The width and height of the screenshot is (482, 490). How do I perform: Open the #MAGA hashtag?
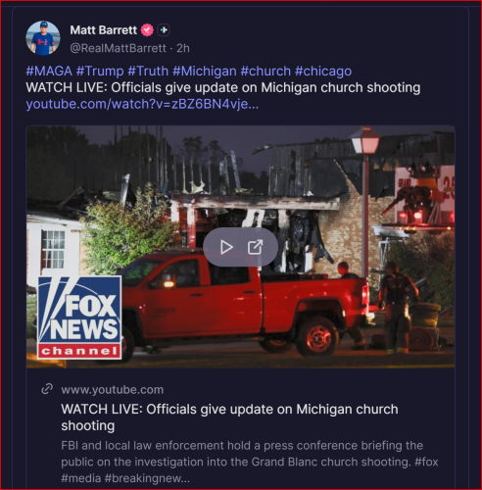coord(49,71)
